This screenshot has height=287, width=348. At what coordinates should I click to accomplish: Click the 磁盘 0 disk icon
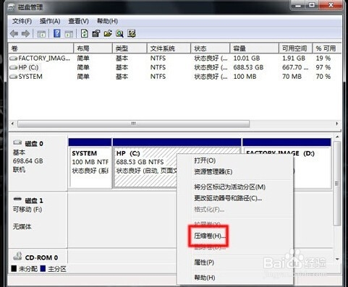pyautogui.click(x=17, y=142)
